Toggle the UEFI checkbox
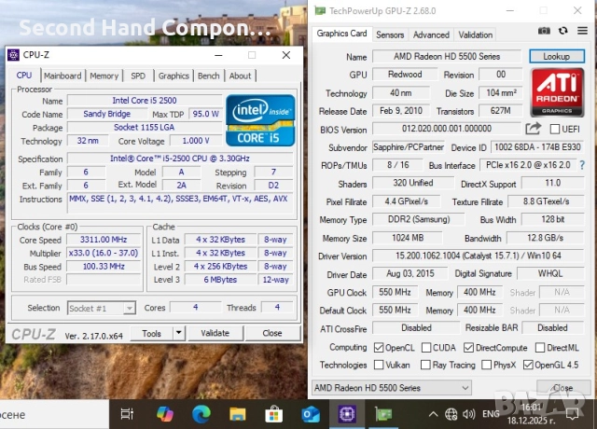 555,129
